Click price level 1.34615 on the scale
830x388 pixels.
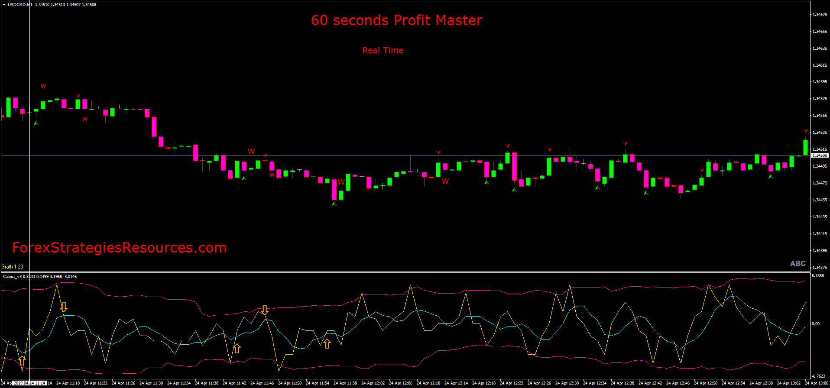click(820, 65)
